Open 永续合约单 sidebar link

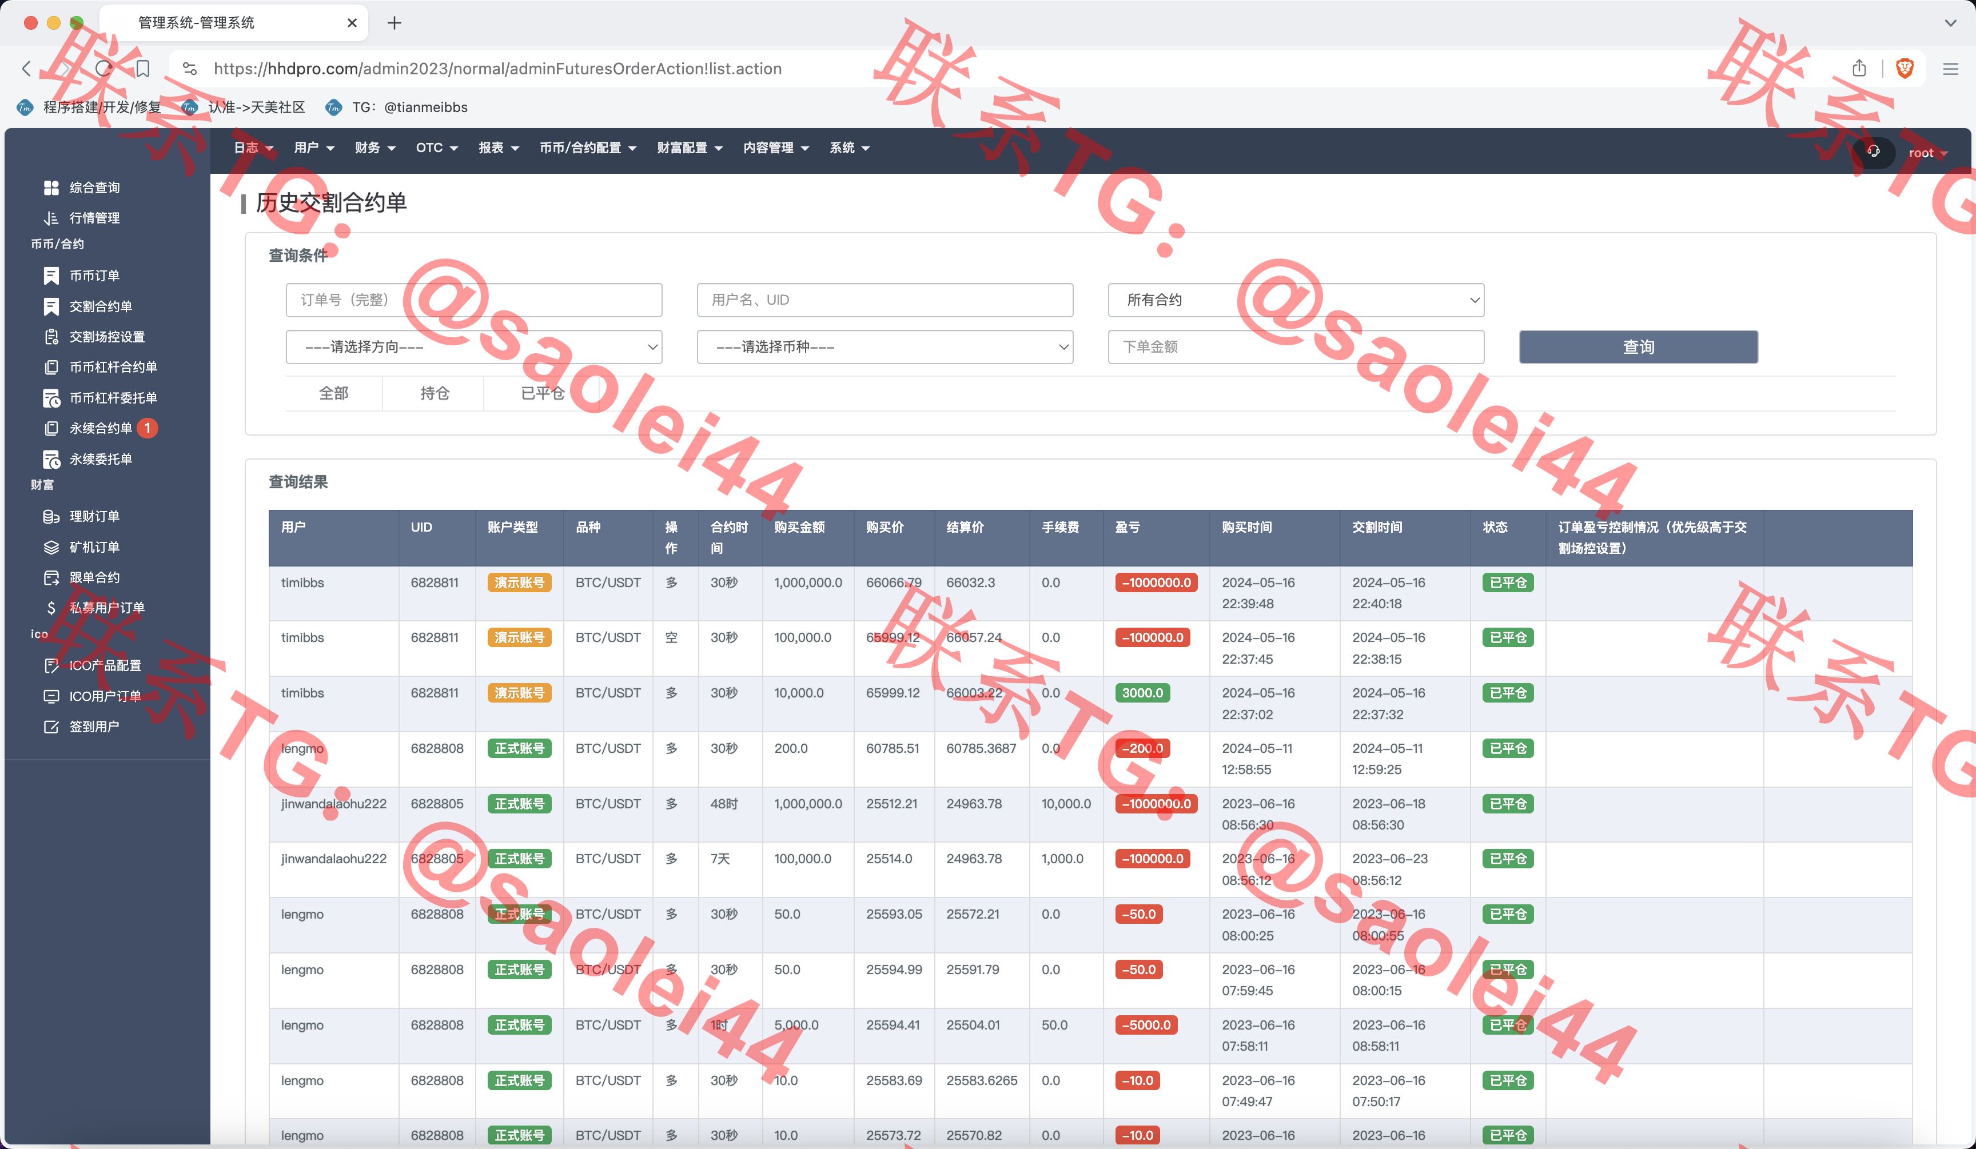[101, 429]
